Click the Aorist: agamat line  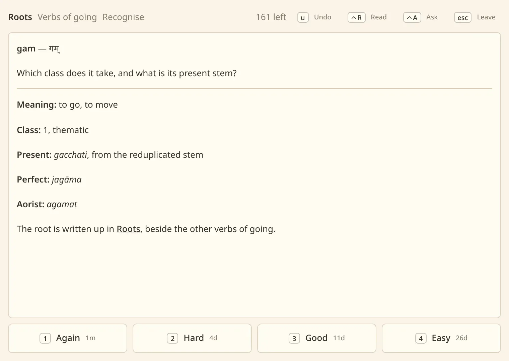point(47,204)
